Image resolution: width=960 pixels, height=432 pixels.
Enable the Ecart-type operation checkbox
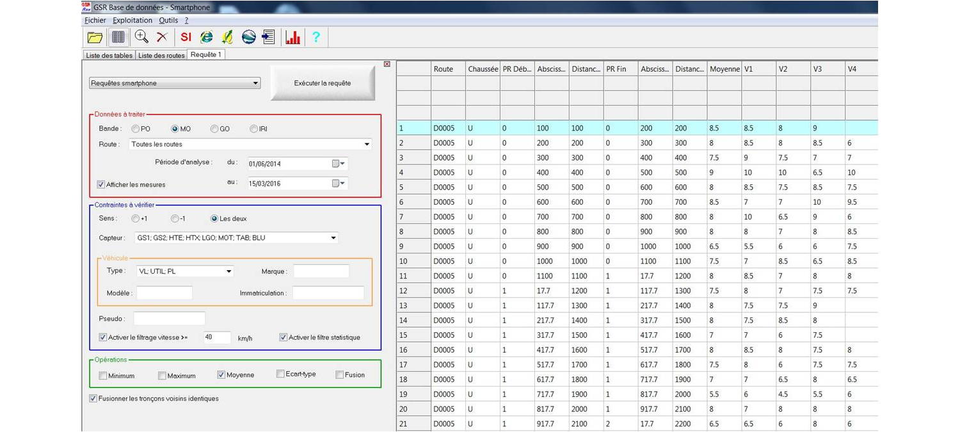pyautogui.click(x=280, y=374)
